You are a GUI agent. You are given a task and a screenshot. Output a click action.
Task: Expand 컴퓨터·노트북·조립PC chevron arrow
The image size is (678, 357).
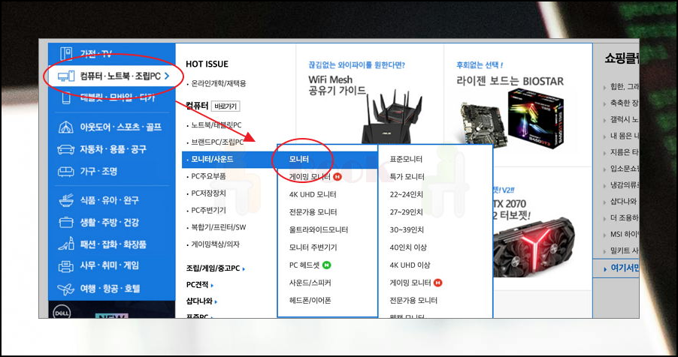pyautogui.click(x=167, y=76)
